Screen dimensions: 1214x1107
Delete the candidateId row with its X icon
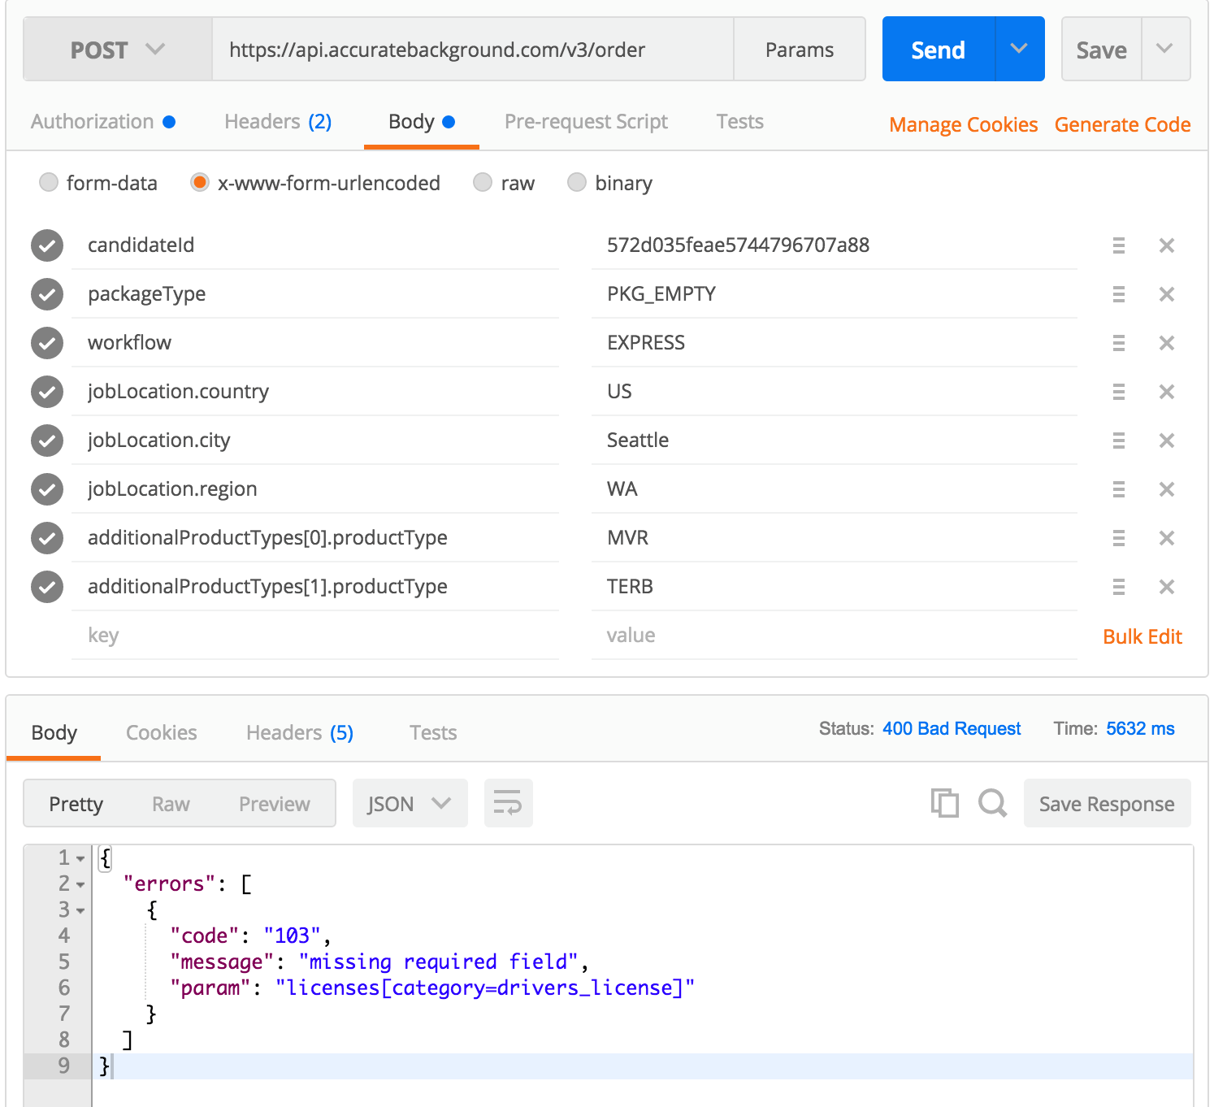coord(1167,245)
